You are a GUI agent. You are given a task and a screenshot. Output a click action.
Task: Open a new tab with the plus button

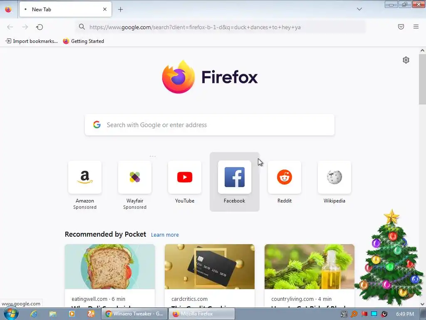click(x=120, y=10)
